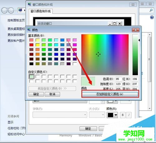Screen dimensions: 156x143
Task: Click the back navigation arrow button
Action: (4, 11)
